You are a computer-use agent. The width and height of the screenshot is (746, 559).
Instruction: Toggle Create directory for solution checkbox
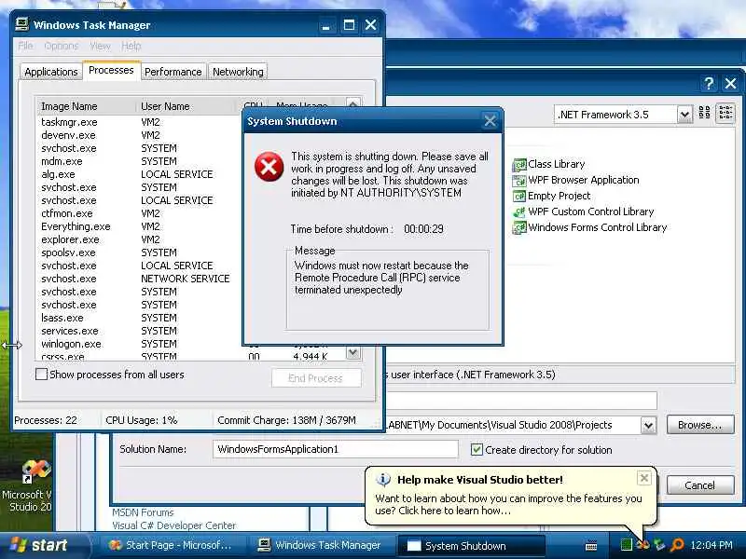477,450
